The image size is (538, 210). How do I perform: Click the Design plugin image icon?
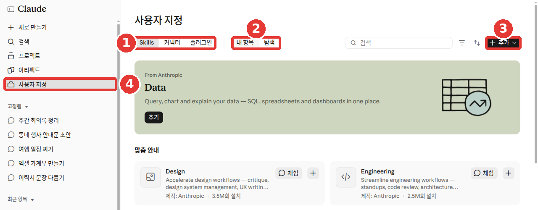point(150,177)
